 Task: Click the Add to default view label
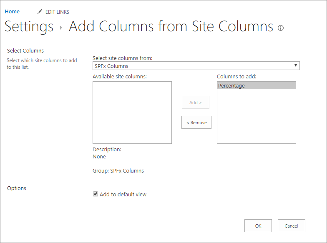[123, 194]
